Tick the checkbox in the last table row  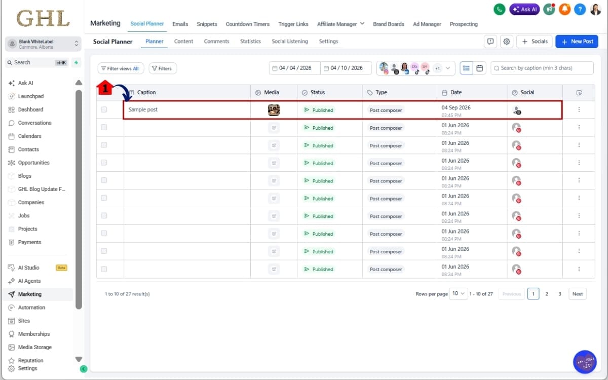104,269
